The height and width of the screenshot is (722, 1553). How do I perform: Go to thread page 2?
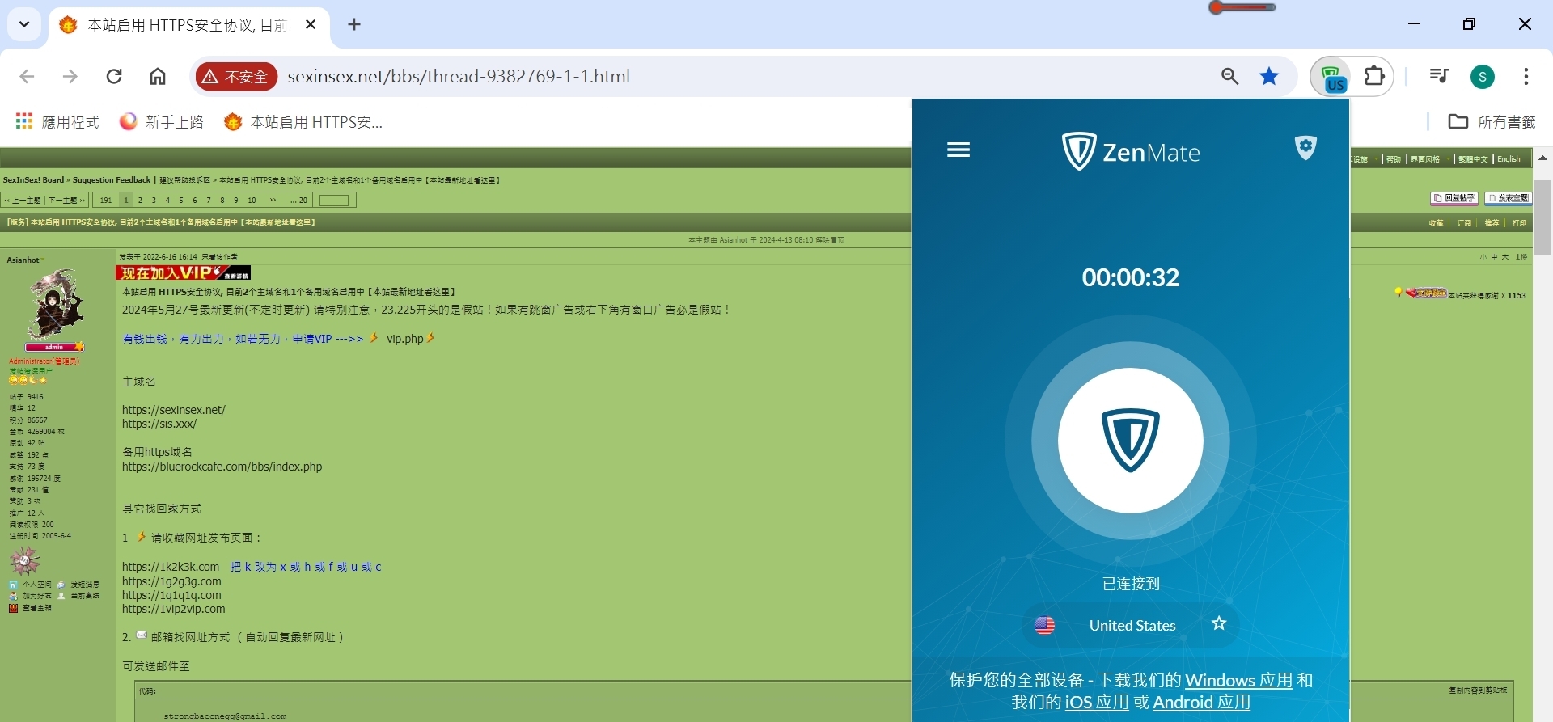(140, 201)
